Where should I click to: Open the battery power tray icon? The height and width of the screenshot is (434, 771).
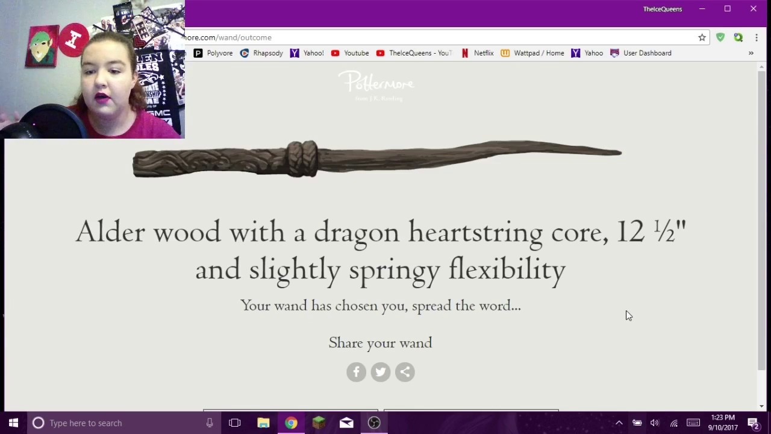[x=637, y=423]
